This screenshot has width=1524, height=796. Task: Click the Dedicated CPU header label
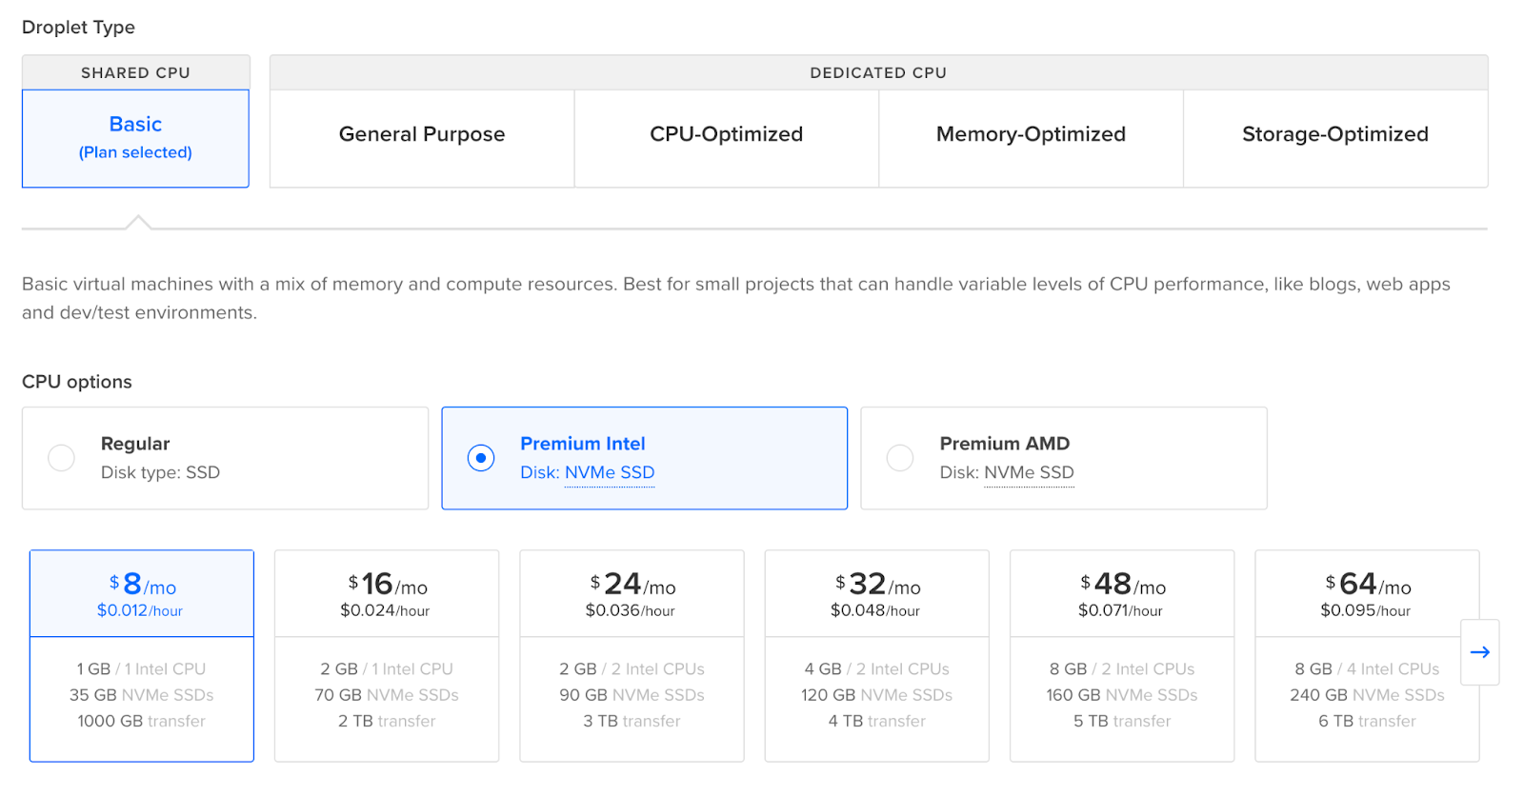point(878,73)
